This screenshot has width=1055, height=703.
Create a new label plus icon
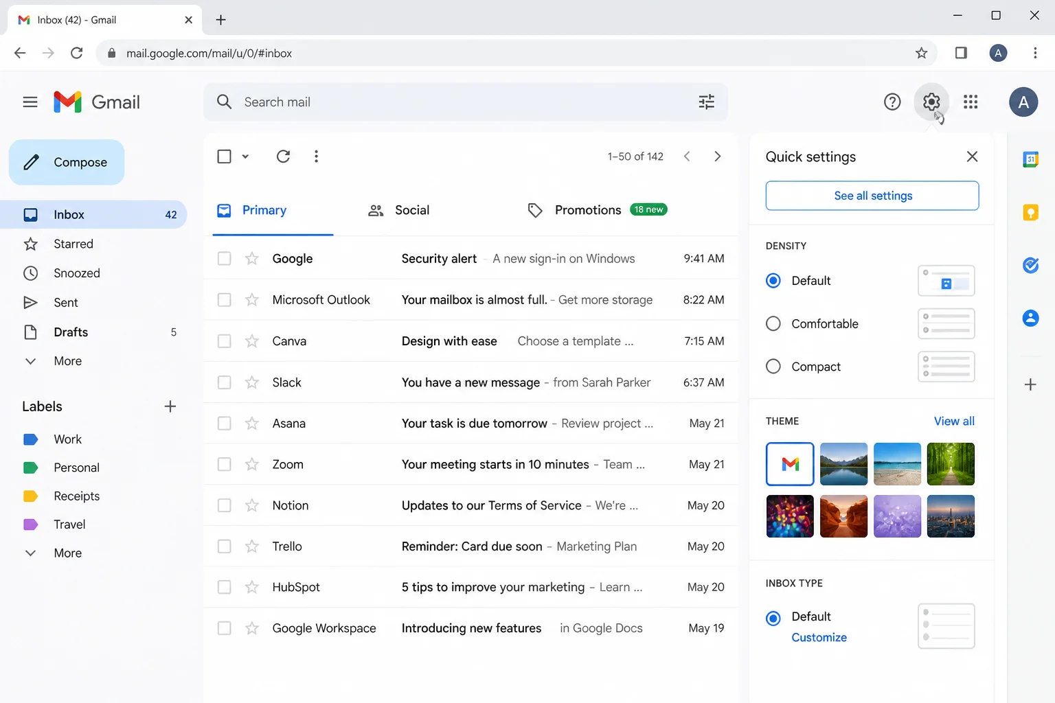pyautogui.click(x=170, y=406)
